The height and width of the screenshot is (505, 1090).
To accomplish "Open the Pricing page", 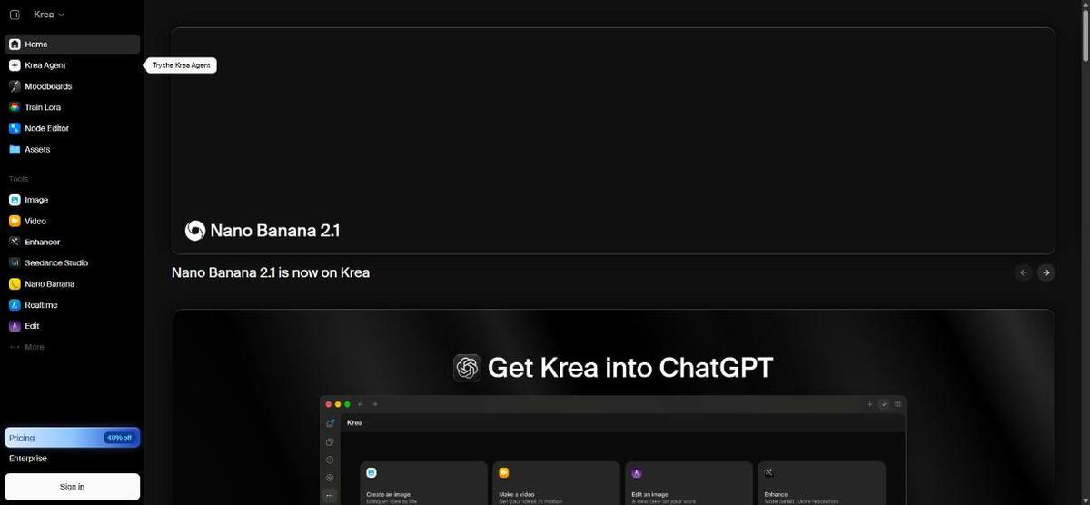I will 73,438.
